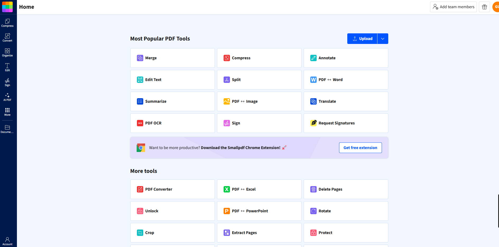Click the 'Crop' label
The height and width of the screenshot is (247, 499).
(150, 233)
